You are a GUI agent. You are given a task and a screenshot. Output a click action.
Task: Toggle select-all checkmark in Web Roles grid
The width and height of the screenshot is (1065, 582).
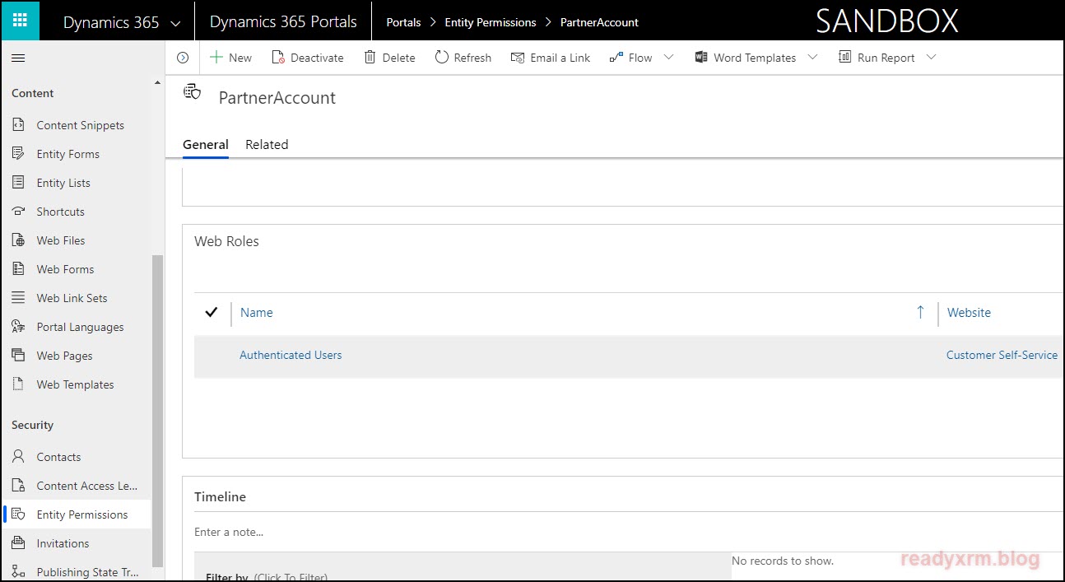point(212,312)
